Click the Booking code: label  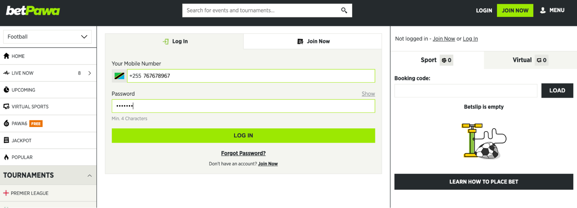coord(412,78)
